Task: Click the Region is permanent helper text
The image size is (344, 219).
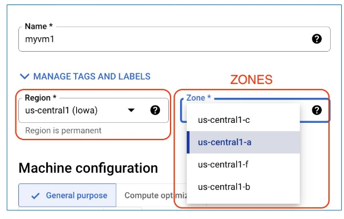Action: [x=63, y=131]
